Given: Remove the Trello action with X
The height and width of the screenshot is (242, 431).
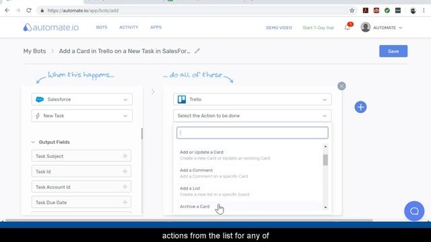Looking at the screenshot, I should (341, 86).
